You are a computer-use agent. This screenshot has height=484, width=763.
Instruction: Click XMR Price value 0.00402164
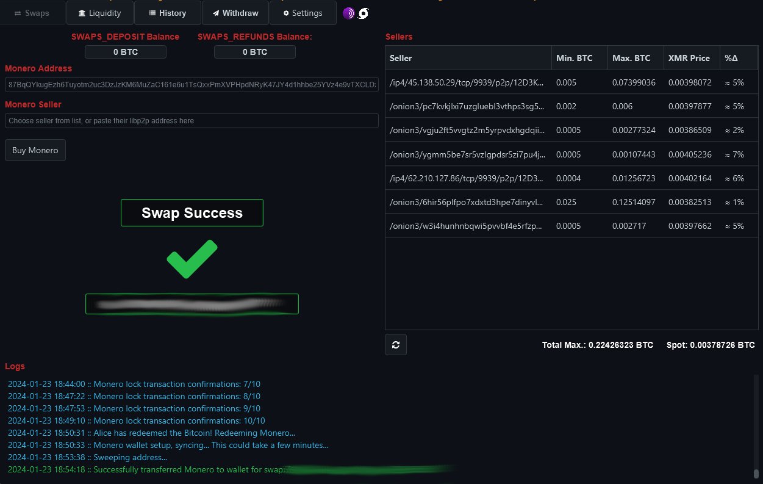click(690, 178)
